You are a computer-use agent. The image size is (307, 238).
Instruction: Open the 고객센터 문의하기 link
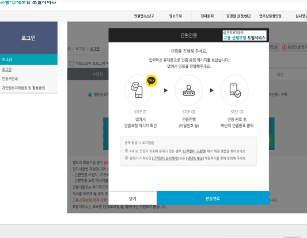click(165, 158)
